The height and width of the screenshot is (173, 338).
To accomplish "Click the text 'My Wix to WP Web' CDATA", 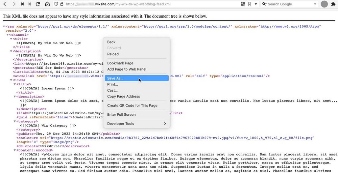I will (49, 43).
